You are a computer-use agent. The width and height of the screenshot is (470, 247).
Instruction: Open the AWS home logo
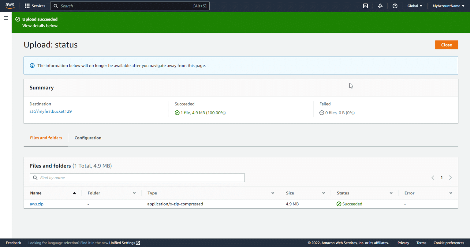[x=10, y=6]
